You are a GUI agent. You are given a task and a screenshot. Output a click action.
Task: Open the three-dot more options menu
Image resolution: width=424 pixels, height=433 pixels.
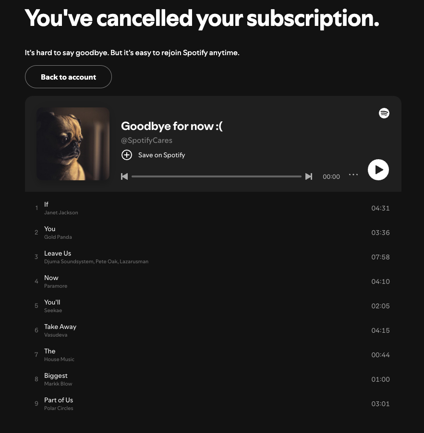tap(353, 175)
